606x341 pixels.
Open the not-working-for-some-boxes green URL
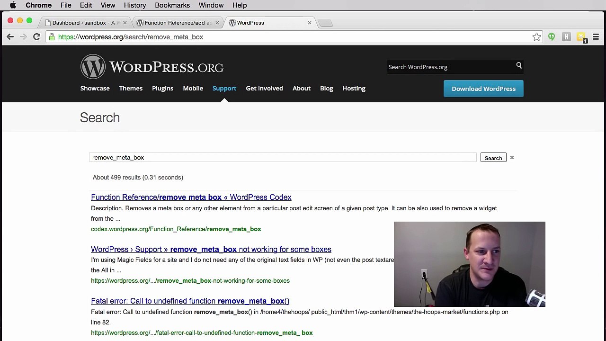(190, 281)
